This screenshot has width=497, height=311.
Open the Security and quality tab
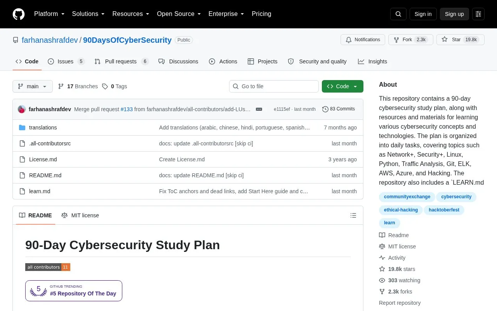tap(318, 61)
